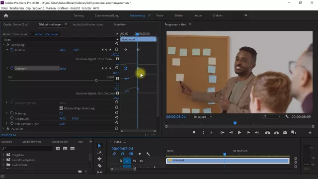Select the Ripple Edit tool
318x179 pixels.
click(x=99, y=159)
